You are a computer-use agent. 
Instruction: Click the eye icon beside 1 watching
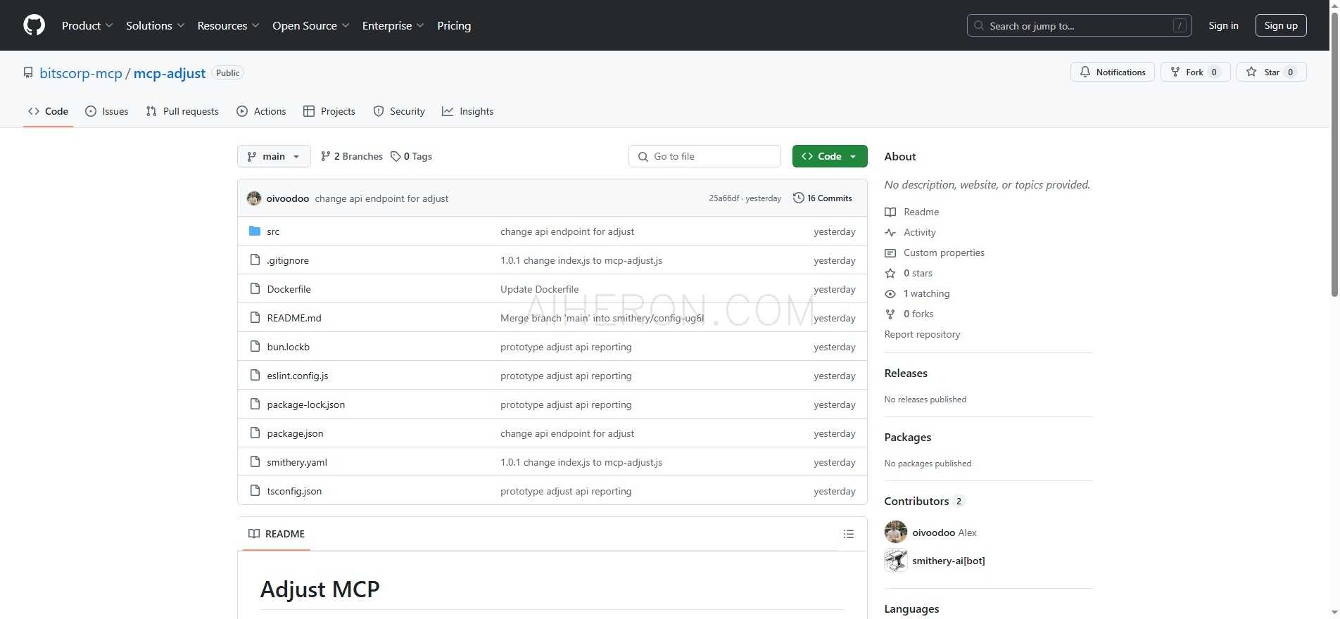[890, 293]
